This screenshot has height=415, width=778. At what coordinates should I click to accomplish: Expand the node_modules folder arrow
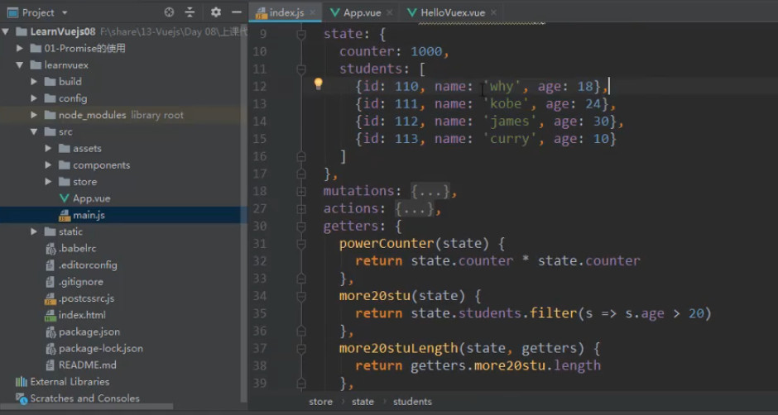[x=34, y=115]
